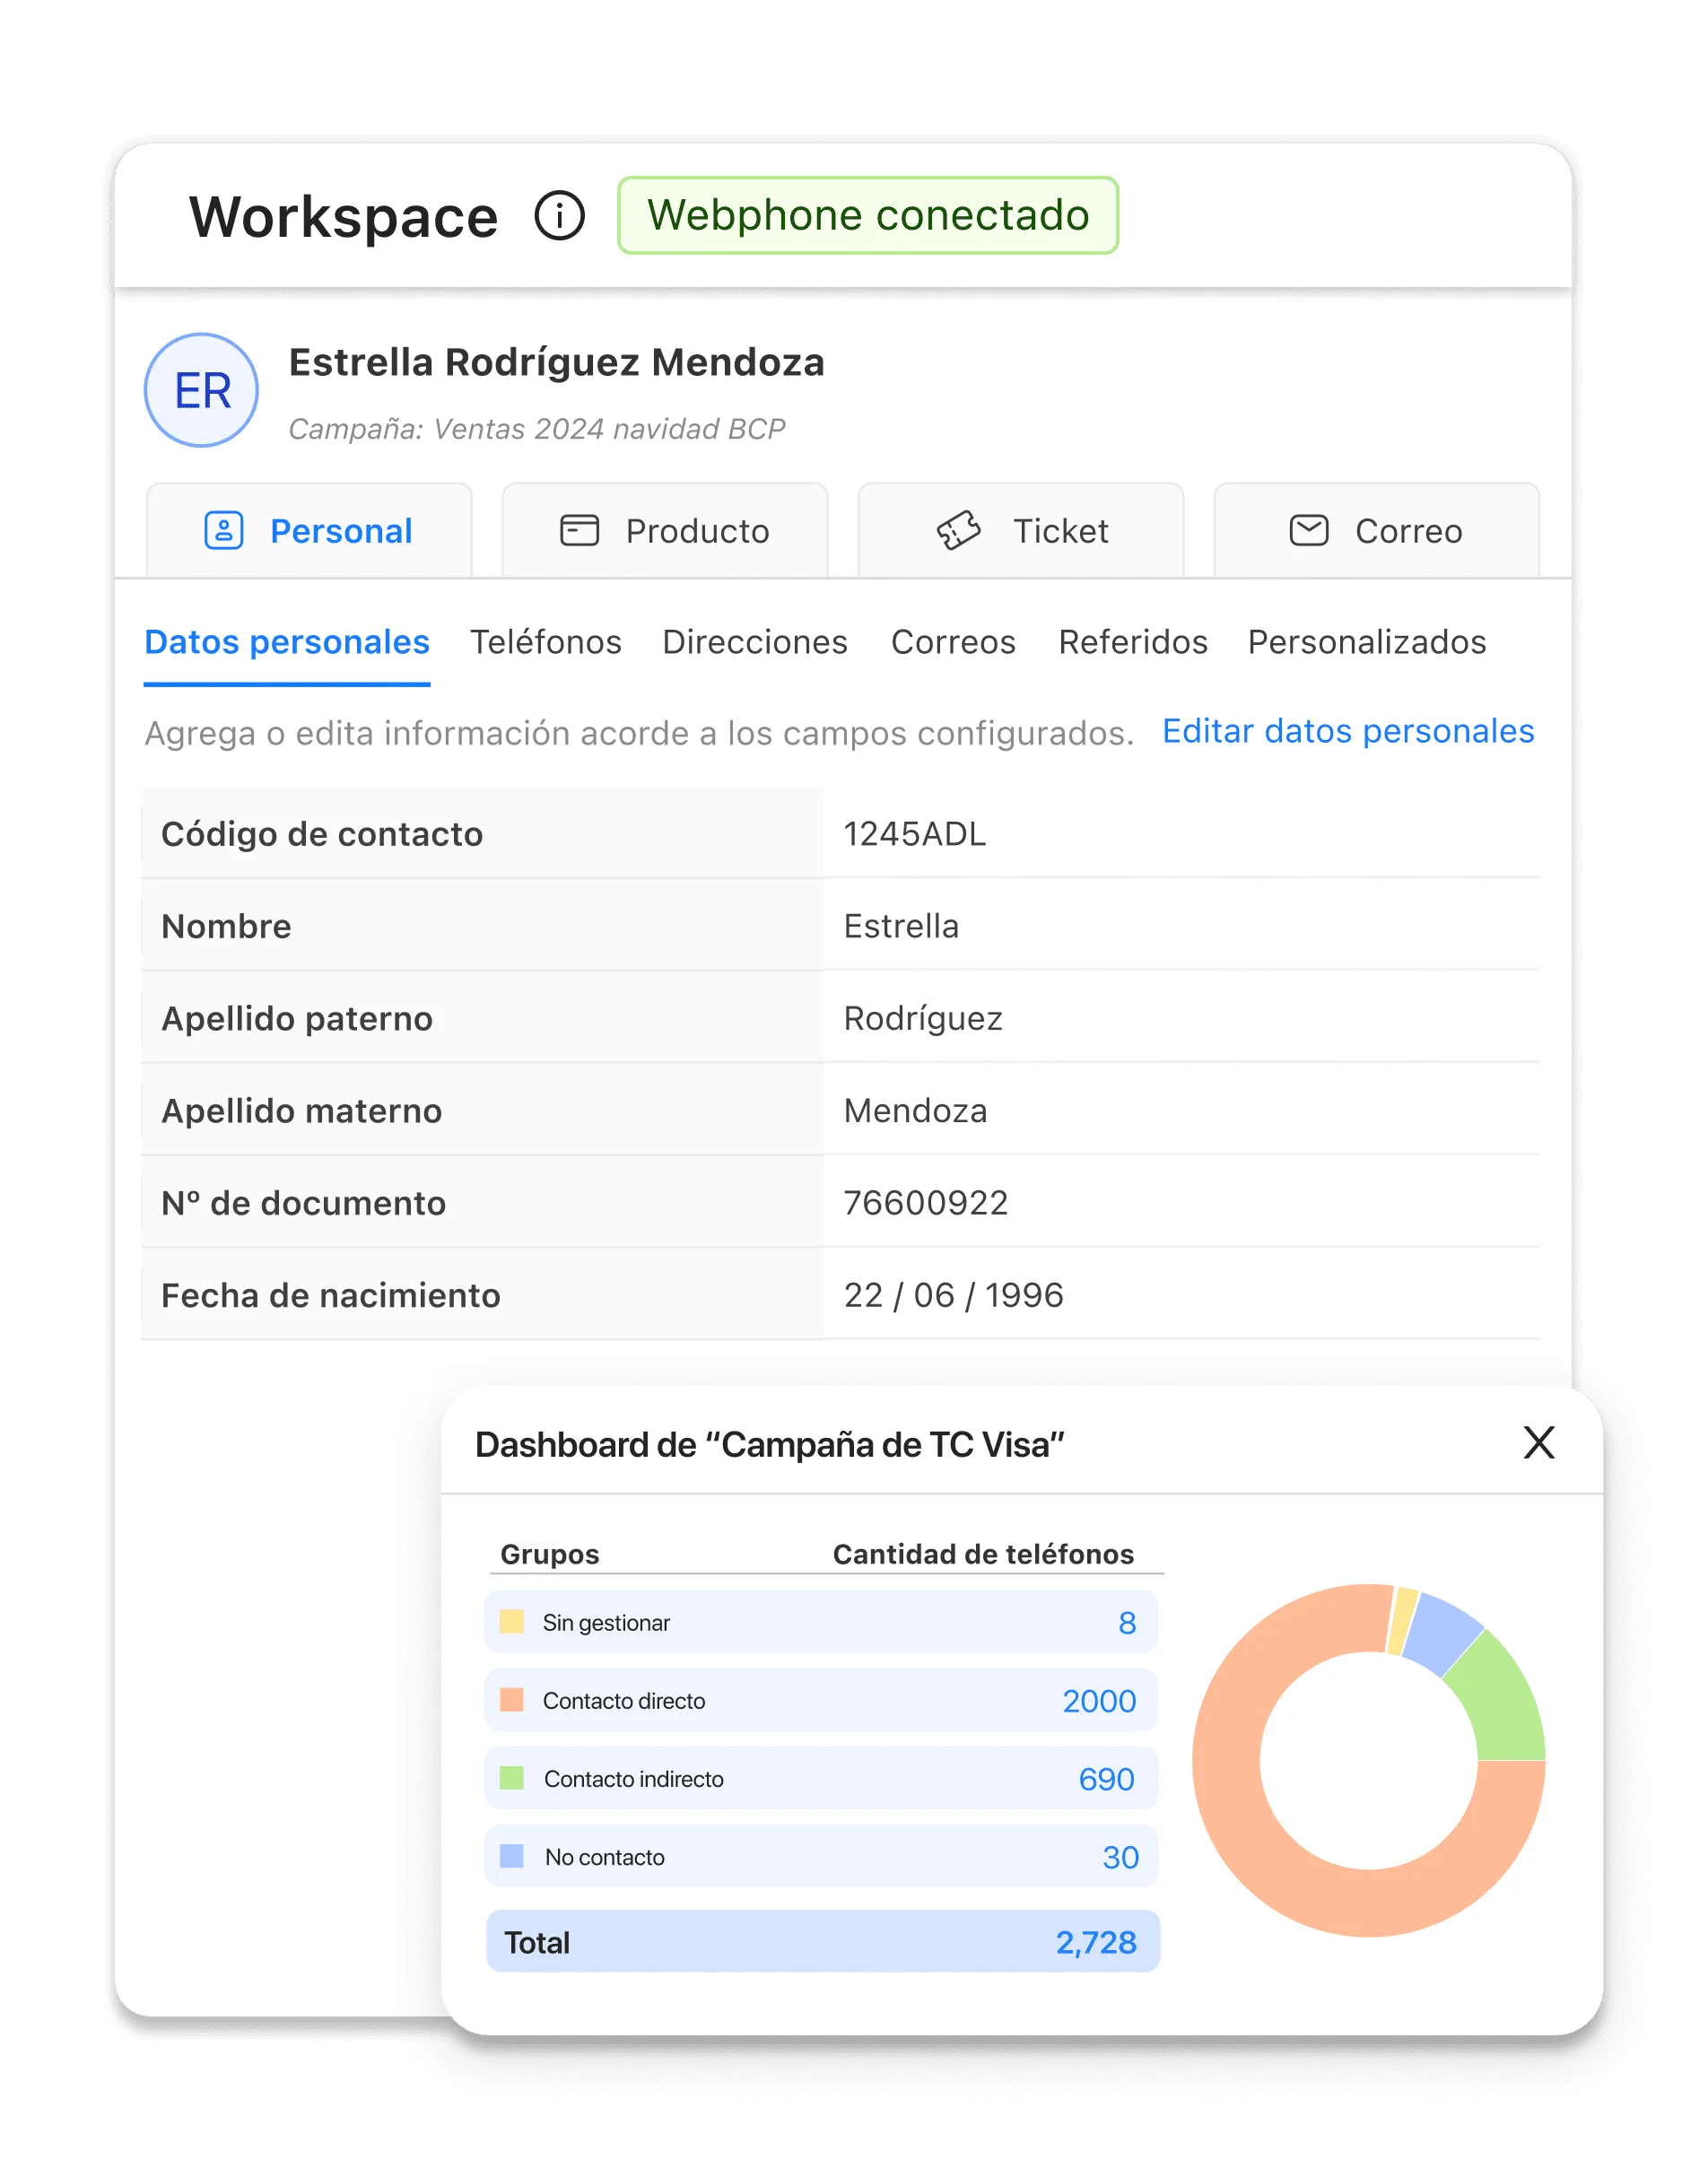Switch to the Teléfonos sub-tab
Image resolution: width=1708 pixels, height=2160 pixels.
tap(546, 642)
